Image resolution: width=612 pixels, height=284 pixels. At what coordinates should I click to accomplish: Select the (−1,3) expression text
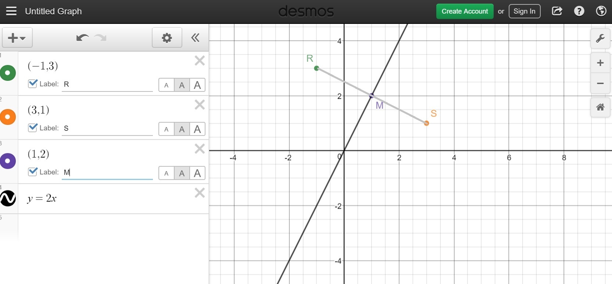point(43,66)
